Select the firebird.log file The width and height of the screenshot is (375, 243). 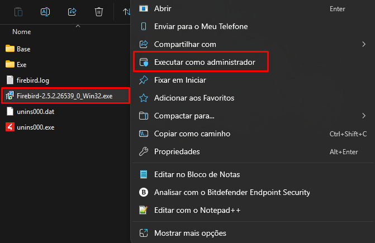(x=33, y=80)
